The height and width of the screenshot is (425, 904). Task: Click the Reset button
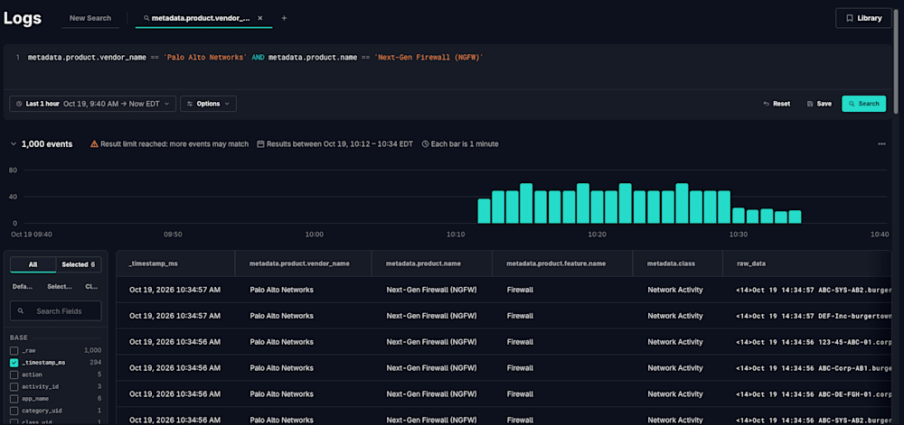coord(777,104)
